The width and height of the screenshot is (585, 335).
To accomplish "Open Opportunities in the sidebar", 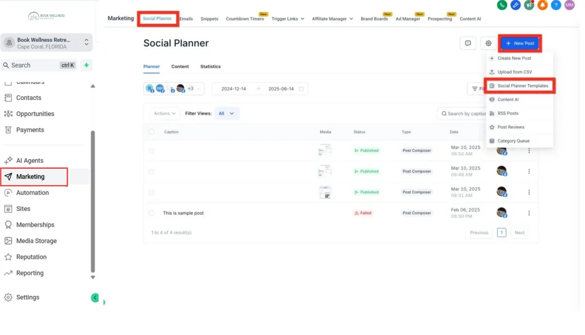I will [x=35, y=114].
